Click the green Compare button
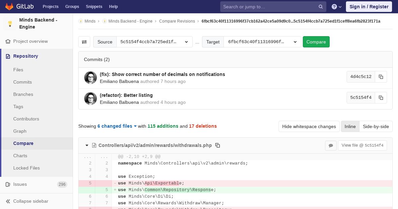 pos(316,42)
